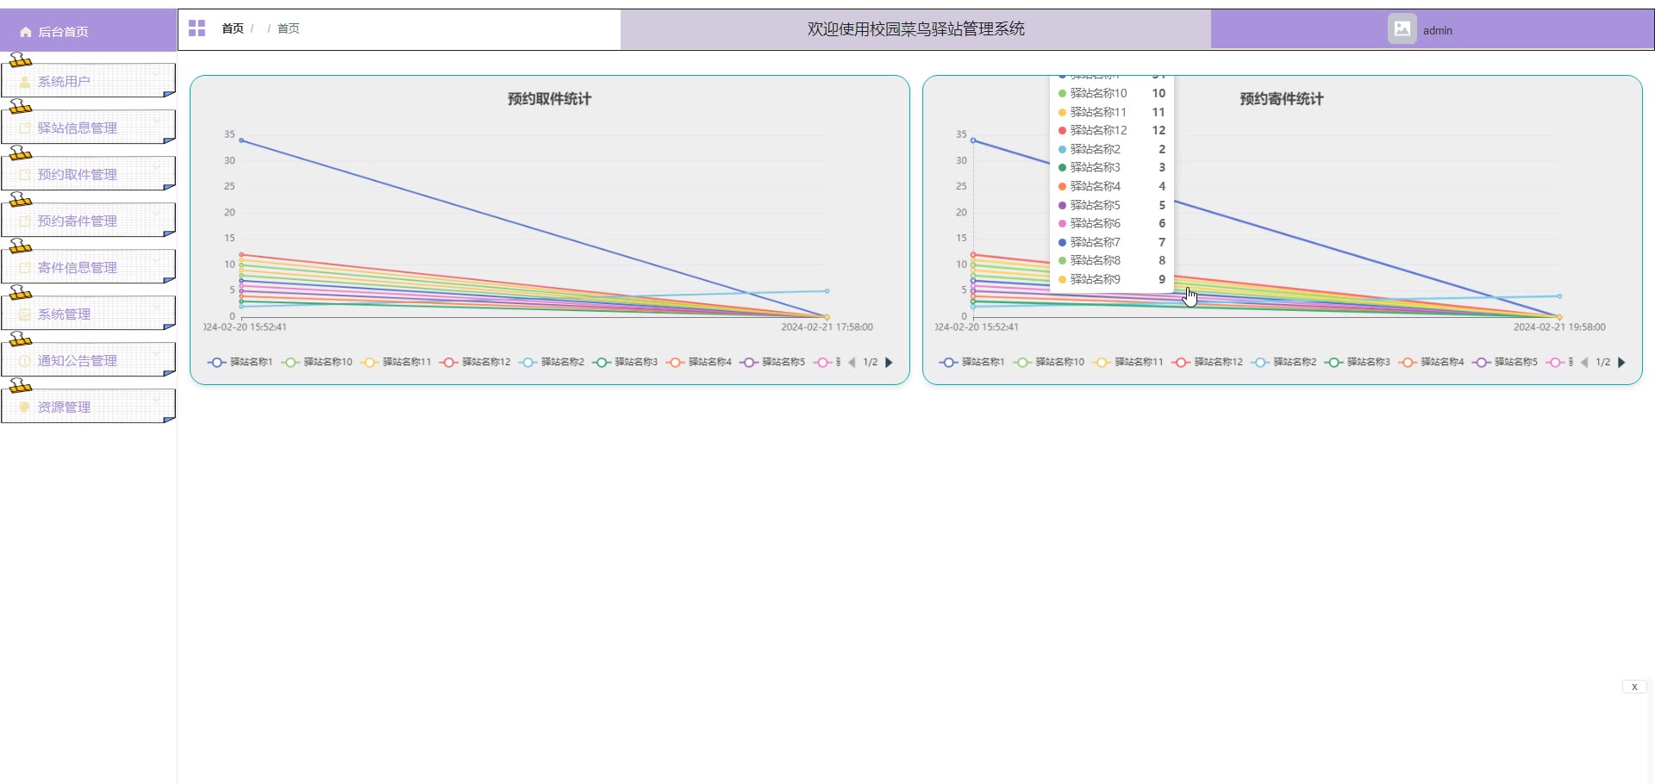Click the picture icon beside 系统管理
Screen dimensions: 1655x784
[25, 314]
